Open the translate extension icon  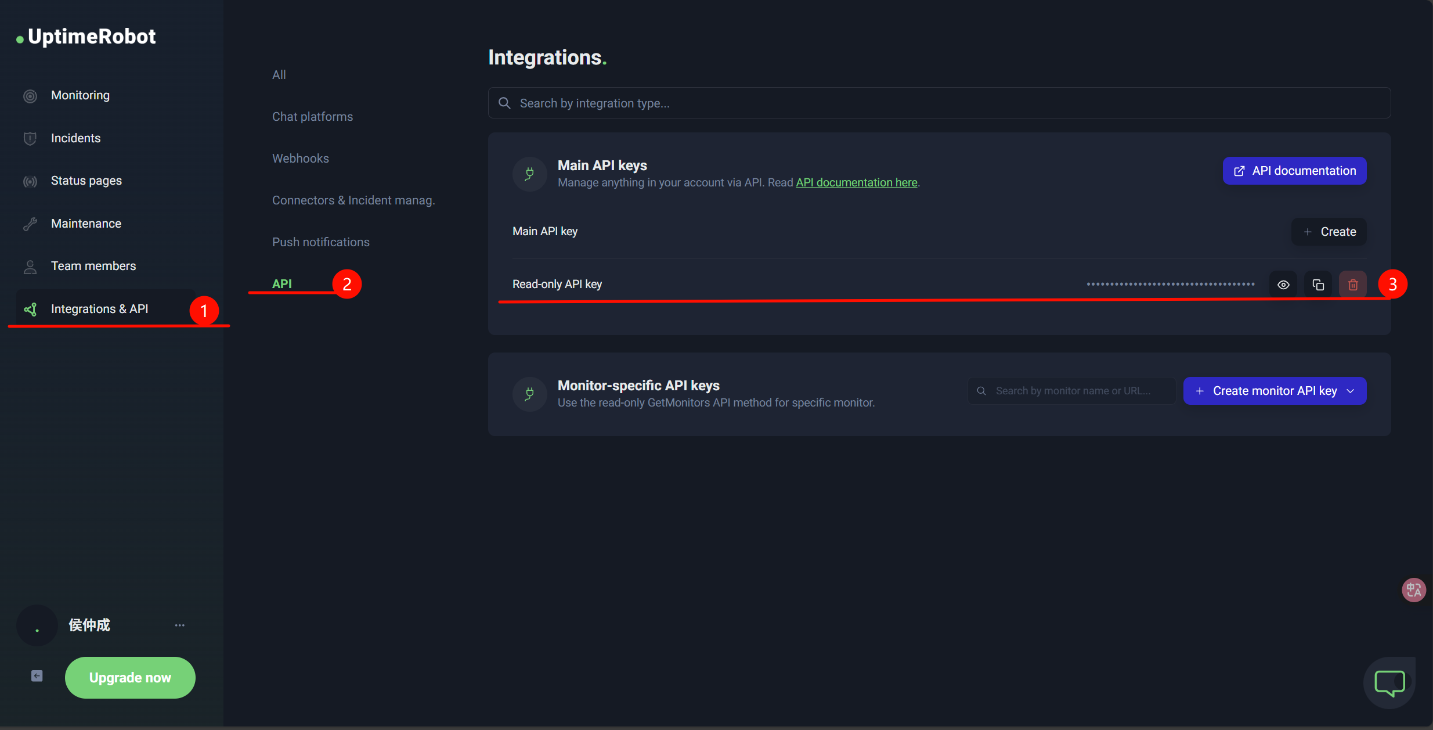click(1413, 590)
